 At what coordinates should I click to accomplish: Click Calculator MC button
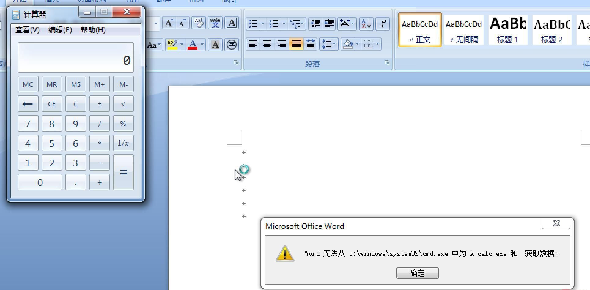click(28, 84)
